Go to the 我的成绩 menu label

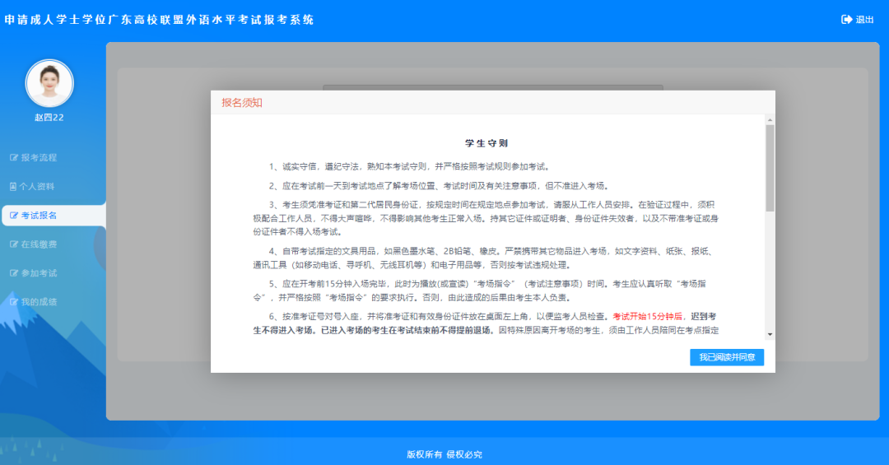click(x=39, y=302)
